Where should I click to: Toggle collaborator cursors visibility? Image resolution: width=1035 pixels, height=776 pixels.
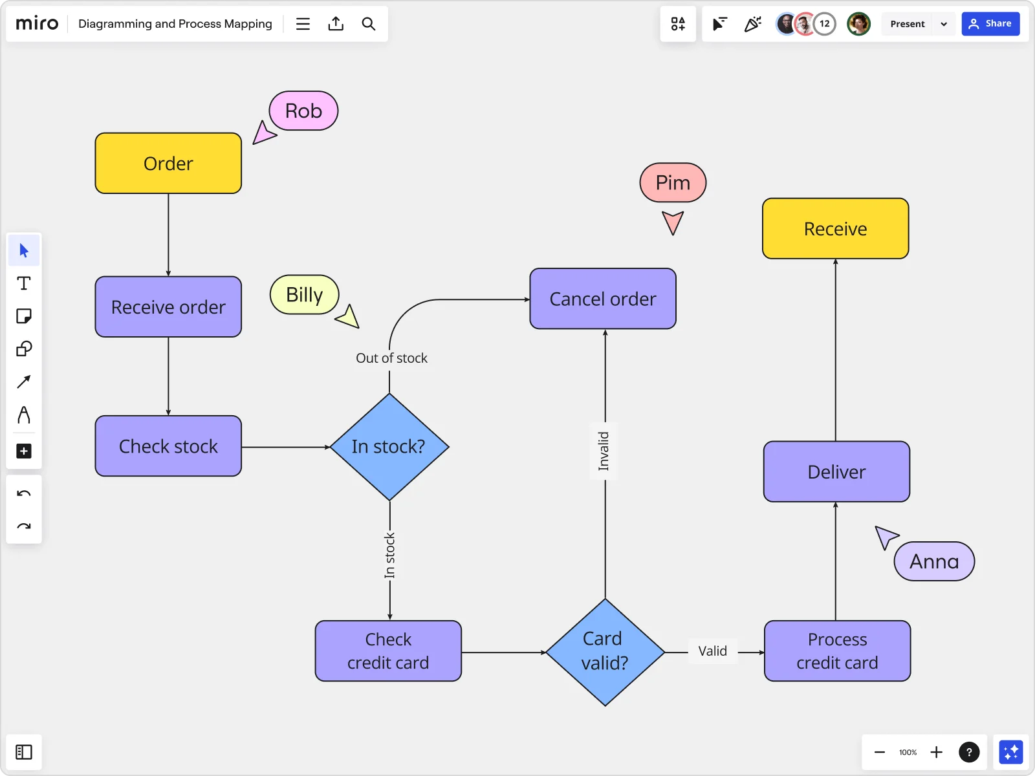pos(720,24)
